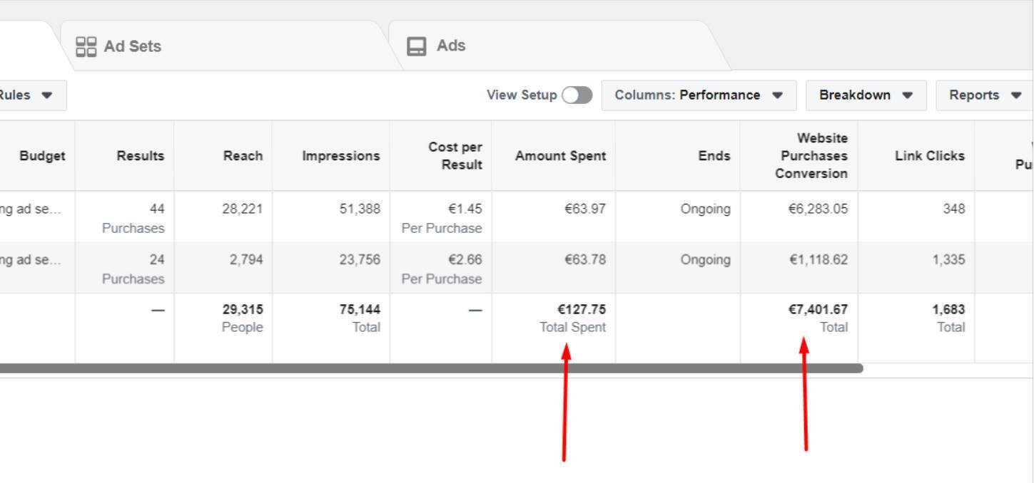Viewport: 1034px width, 483px height.
Task: Open the Rules dropdown
Action: click(x=29, y=95)
